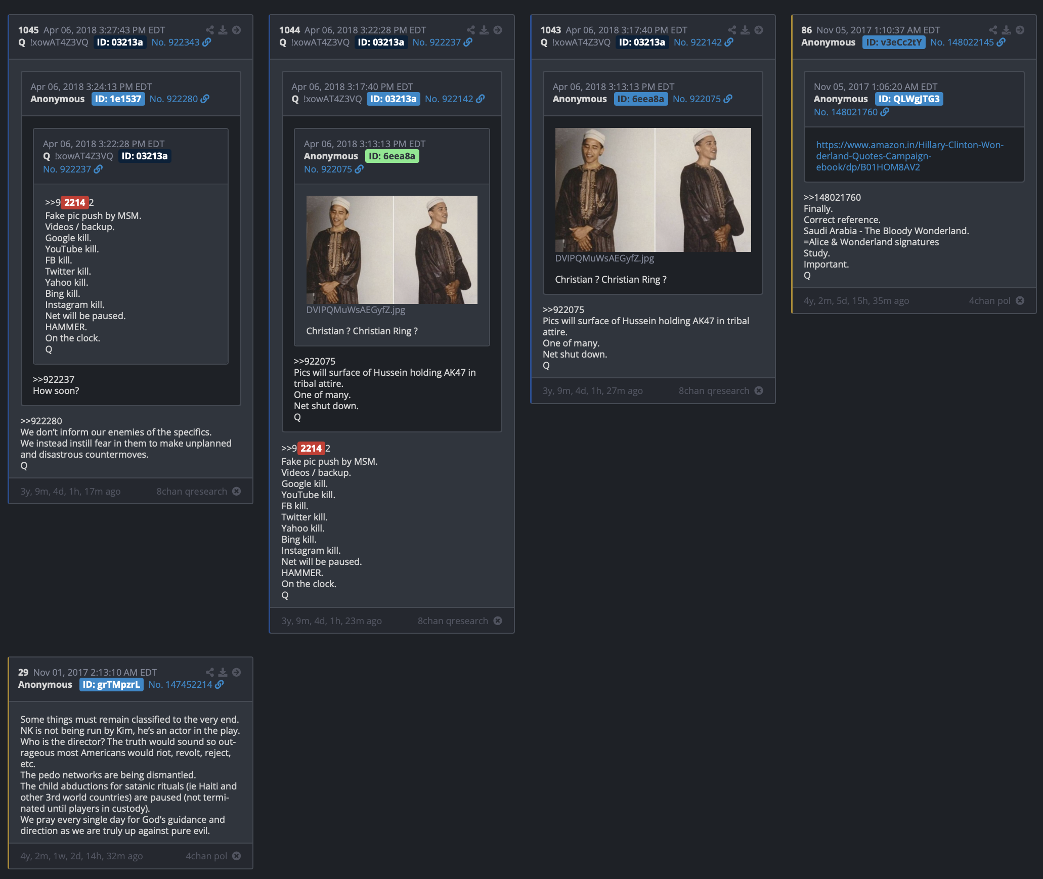The image size is (1043, 879).
Task: Share post 29 using share icon
Action: click(x=209, y=672)
